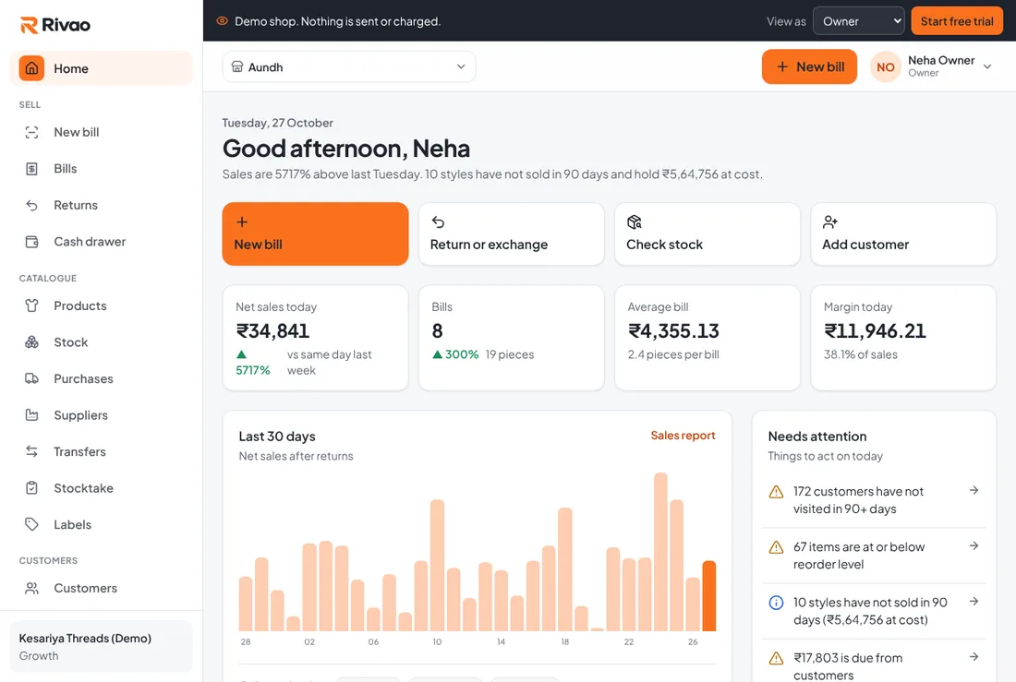Click the '2.4 pieces per bill' text
1016x682 pixels.
tap(673, 354)
